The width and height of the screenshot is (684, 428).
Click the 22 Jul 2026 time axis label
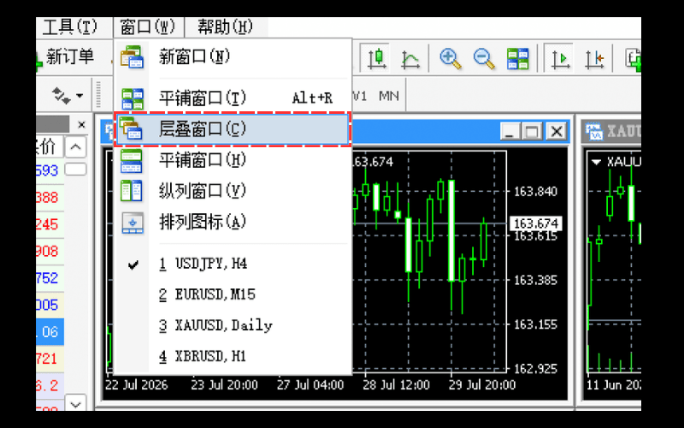click(x=137, y=384)
